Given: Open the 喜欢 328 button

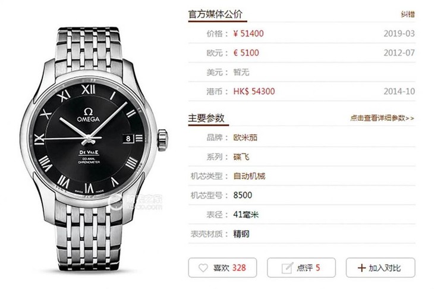Looking at the screenshot, I should tap(222, 268).
